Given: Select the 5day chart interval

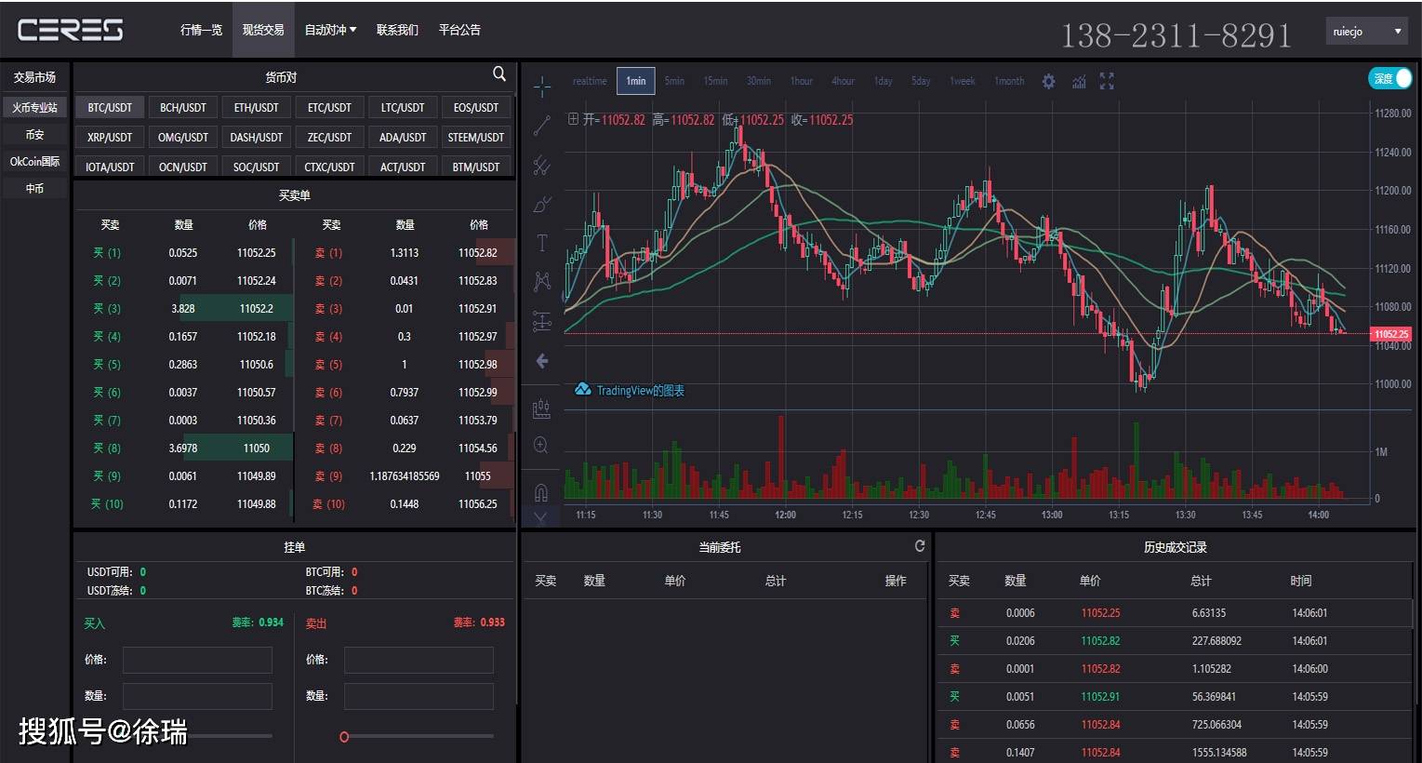Looking at the screenshot, I should coord(921,81).
